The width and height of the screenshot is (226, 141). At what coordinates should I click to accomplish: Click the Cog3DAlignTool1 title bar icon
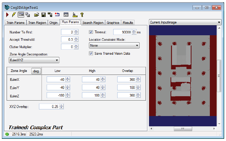7,7
